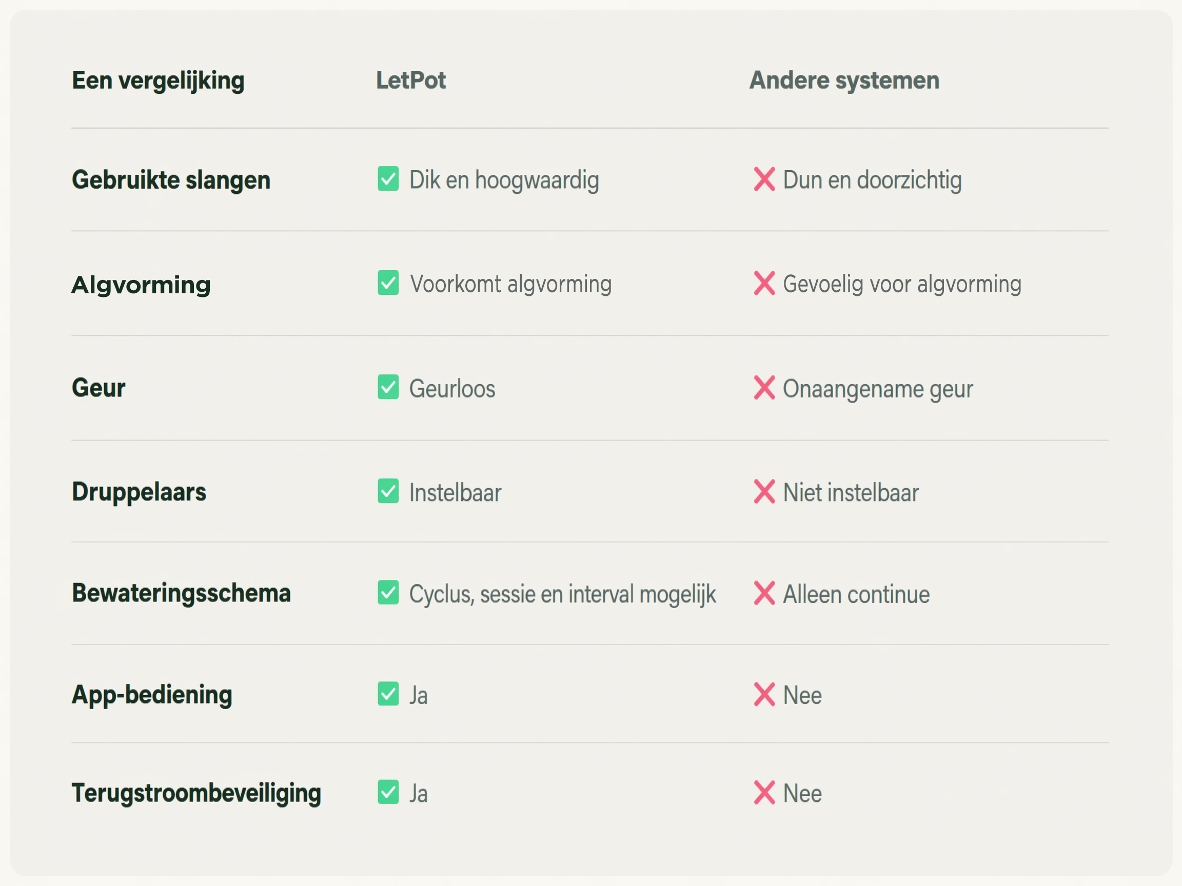Click the Een vergelijking heading
The width and height of the screenshot is (1182, 886).
[158, 81]
